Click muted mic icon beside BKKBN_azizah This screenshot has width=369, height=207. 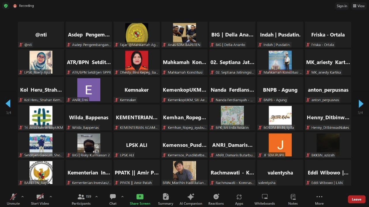tap(308, 155)
